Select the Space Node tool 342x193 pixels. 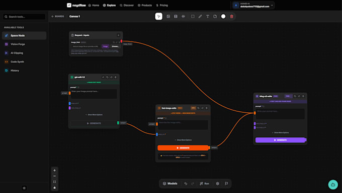coord(24,36)
